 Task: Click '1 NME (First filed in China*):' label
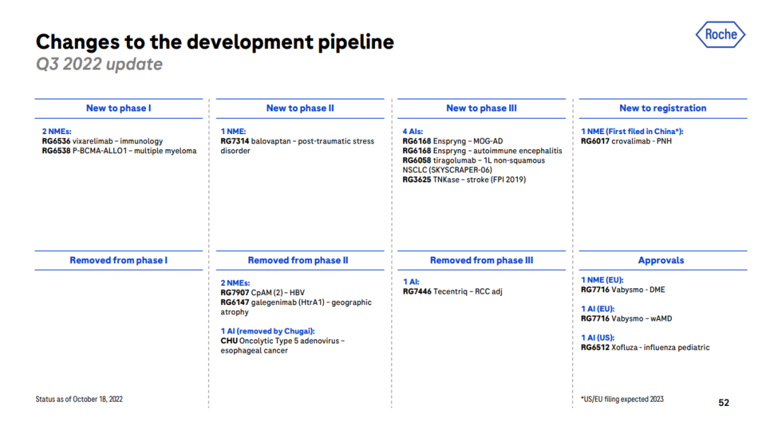pos(632,131)
